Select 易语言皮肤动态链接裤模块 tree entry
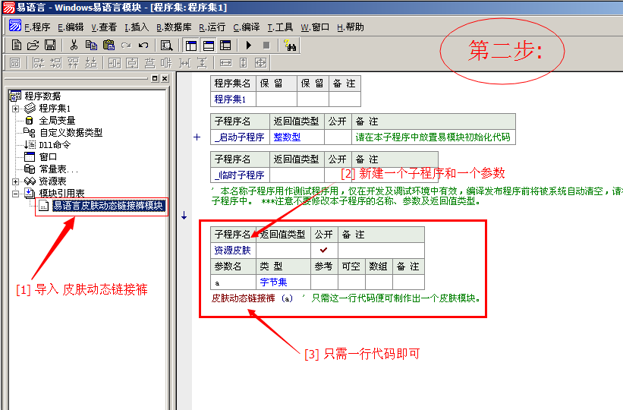 coord(108,206)
